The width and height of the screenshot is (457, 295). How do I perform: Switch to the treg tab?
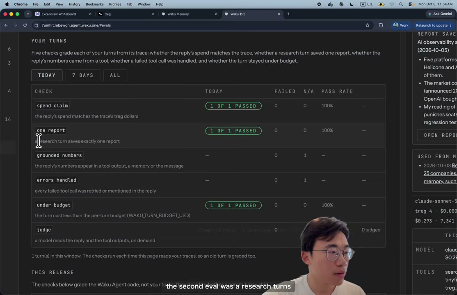(x=126, y=14)
